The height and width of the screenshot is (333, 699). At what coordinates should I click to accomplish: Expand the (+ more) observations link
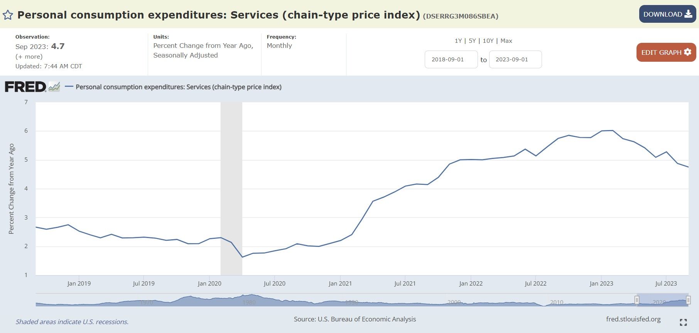click(x=29, y=56)
